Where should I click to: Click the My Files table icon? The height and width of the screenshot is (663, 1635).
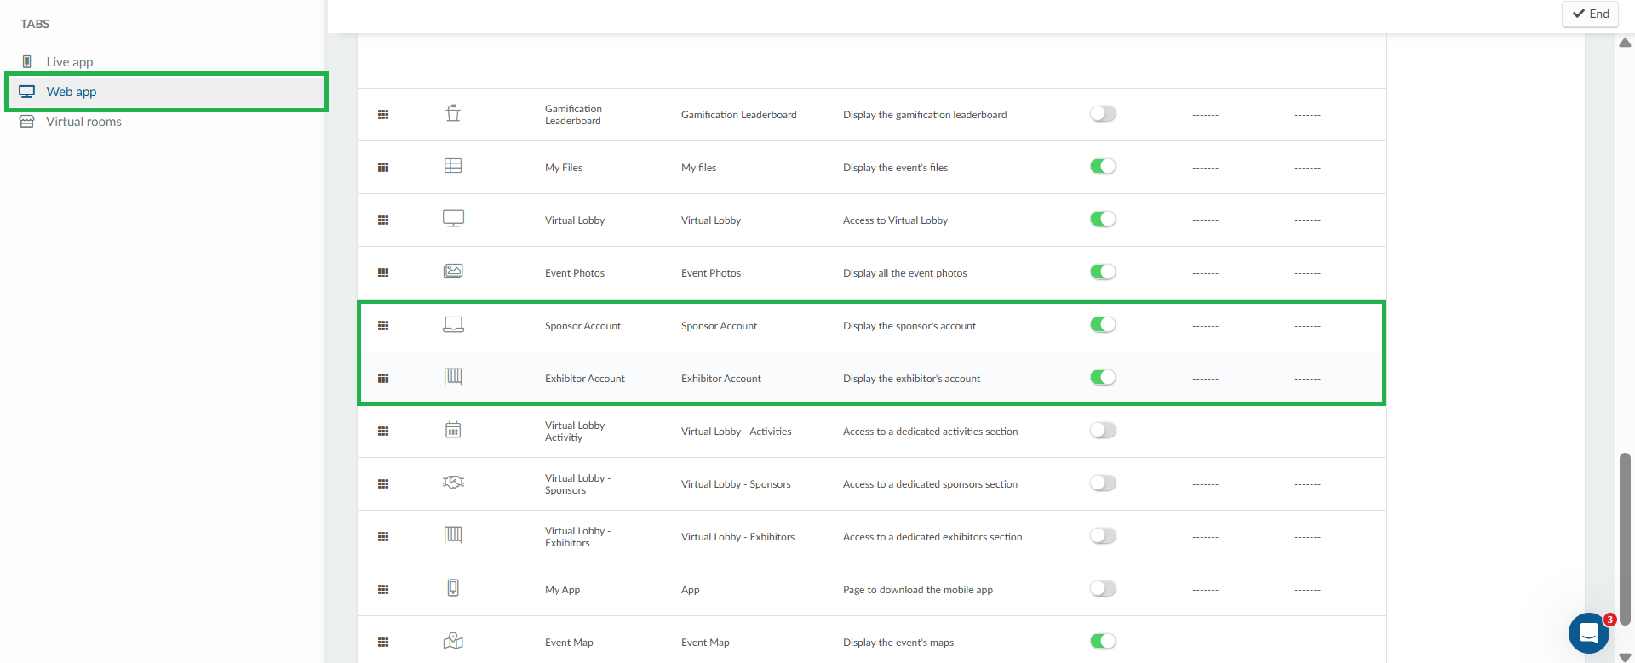[x=453, y=166]
